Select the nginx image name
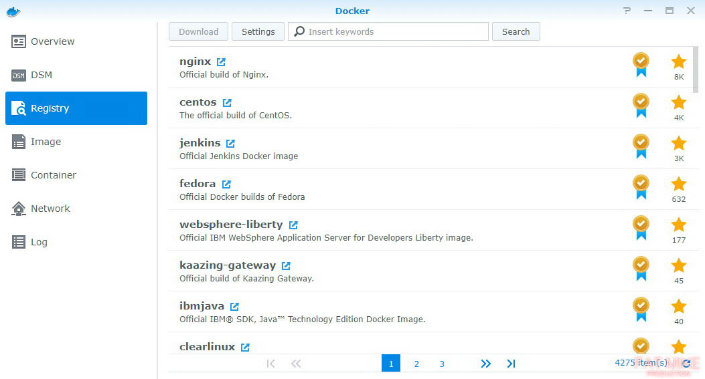The height and width of the screenshot is (379, 705). pos(195,61)
